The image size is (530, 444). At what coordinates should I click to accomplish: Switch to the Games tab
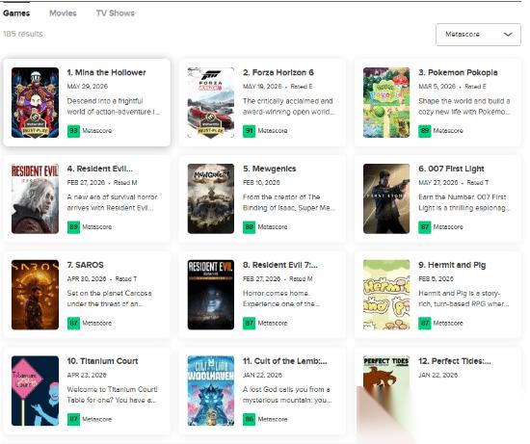(x=16, y=13)
